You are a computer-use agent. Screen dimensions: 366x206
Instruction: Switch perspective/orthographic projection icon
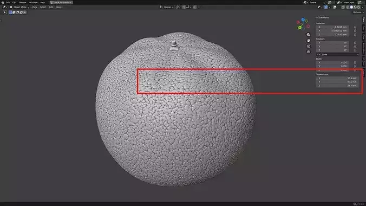click(x=309, y=51)
